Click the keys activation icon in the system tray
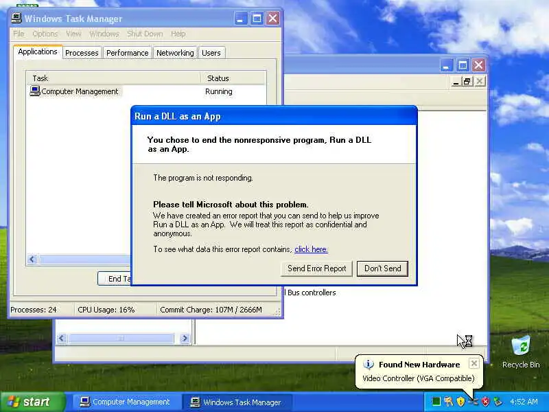Screen dimensions: 549x412 [449, 402]
